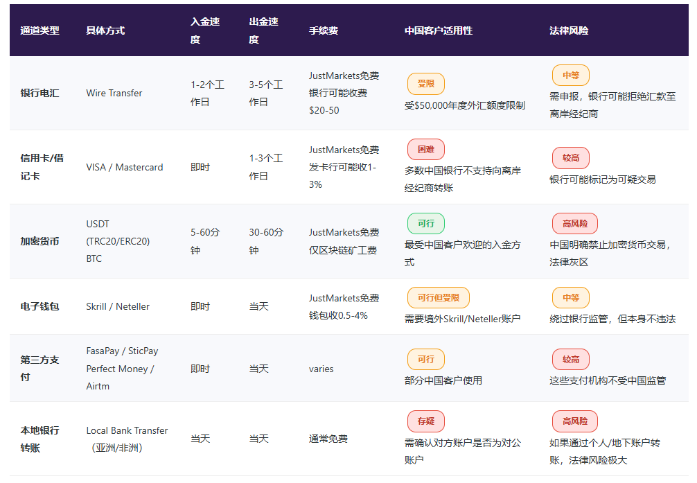Click the FasaPay / SticPay Perfect Money cell
The image size is (697, 483).
pos(122,368)
